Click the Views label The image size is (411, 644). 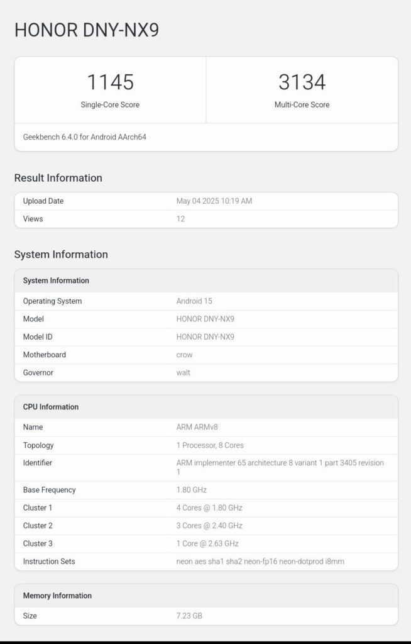33,219
